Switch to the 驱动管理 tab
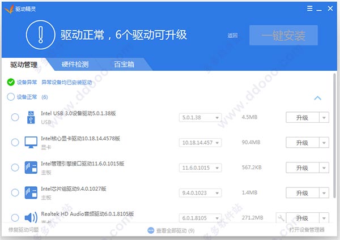Image resolution: width=340 pixels, height=240 pixels. (24, 65)
